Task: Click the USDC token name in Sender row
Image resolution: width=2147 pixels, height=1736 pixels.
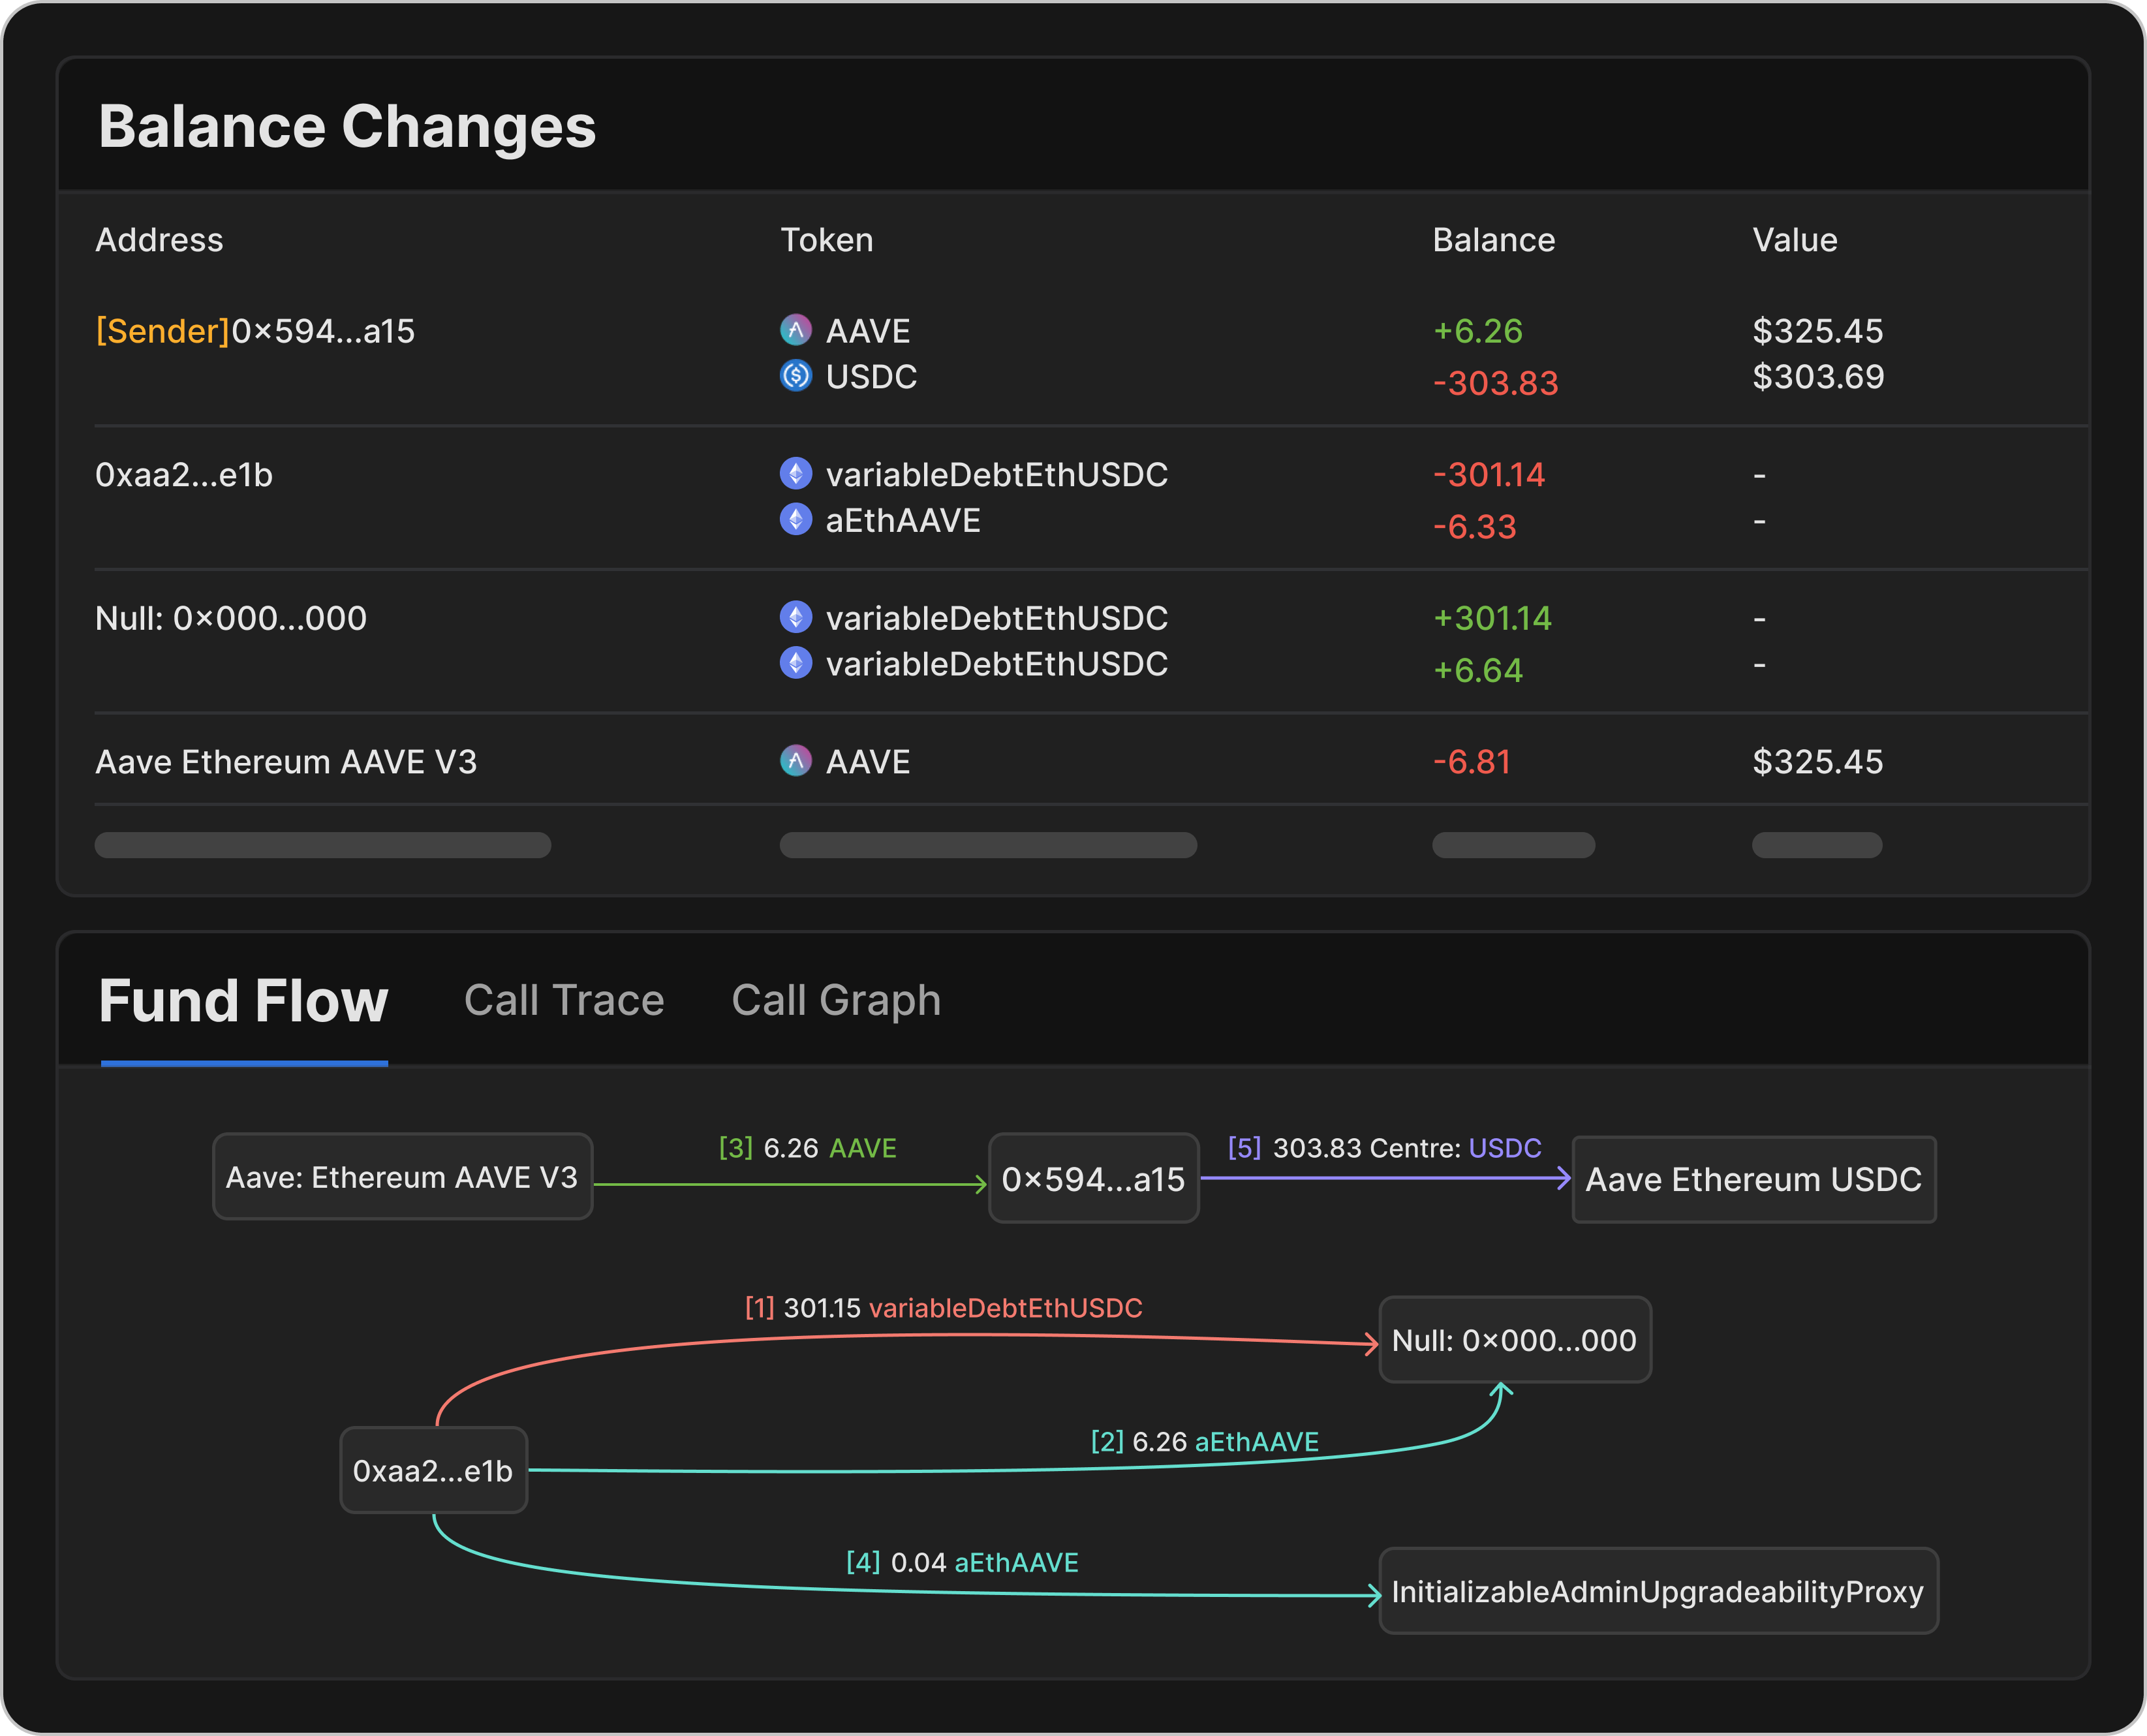Action: (871, 377)
